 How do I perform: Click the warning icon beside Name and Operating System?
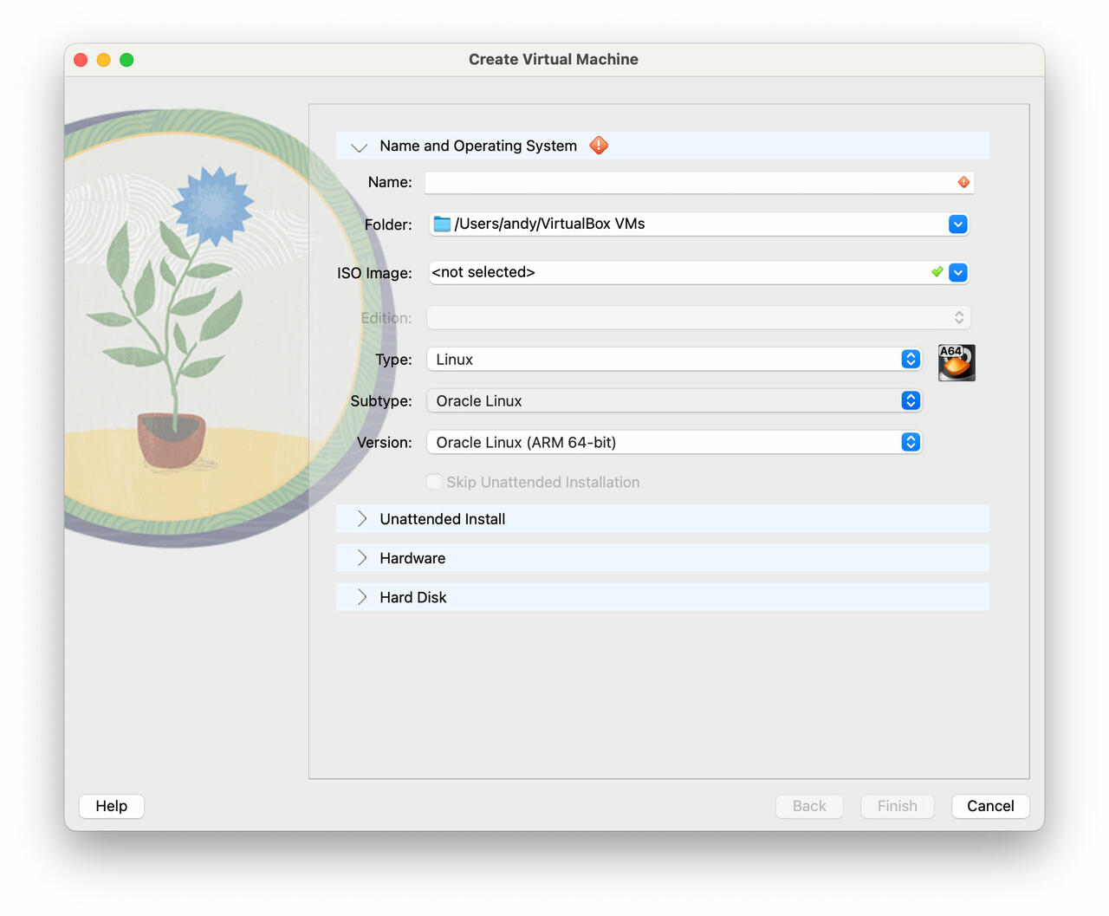click(x=599, y=146)
